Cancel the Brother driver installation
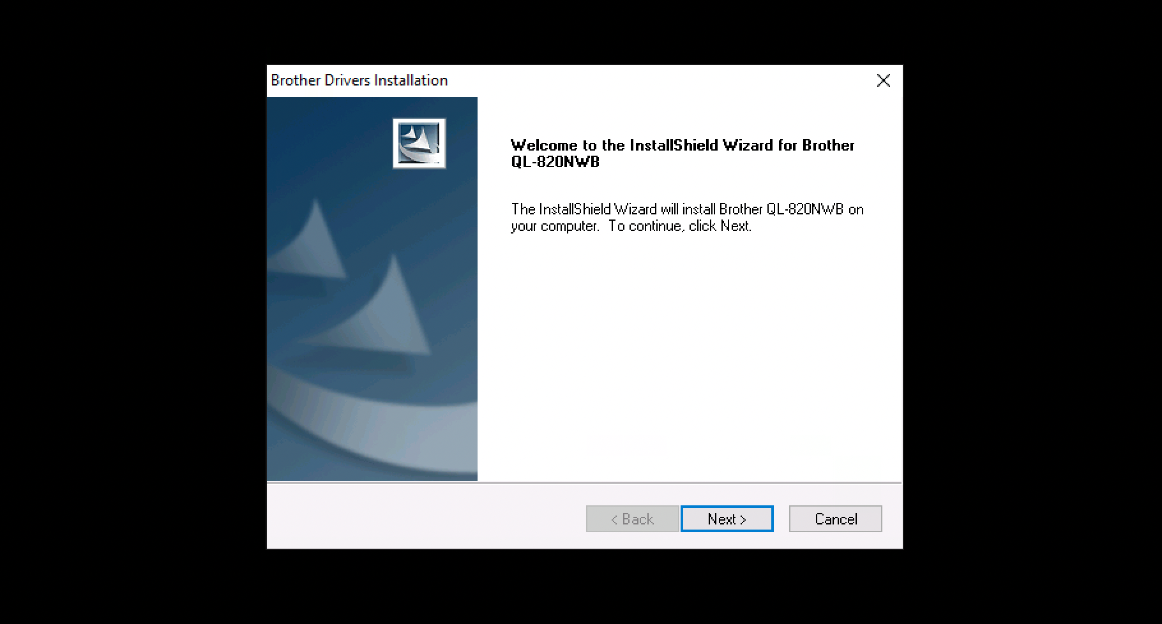This screenshot has height=624, width=1162. pos(835,519)
